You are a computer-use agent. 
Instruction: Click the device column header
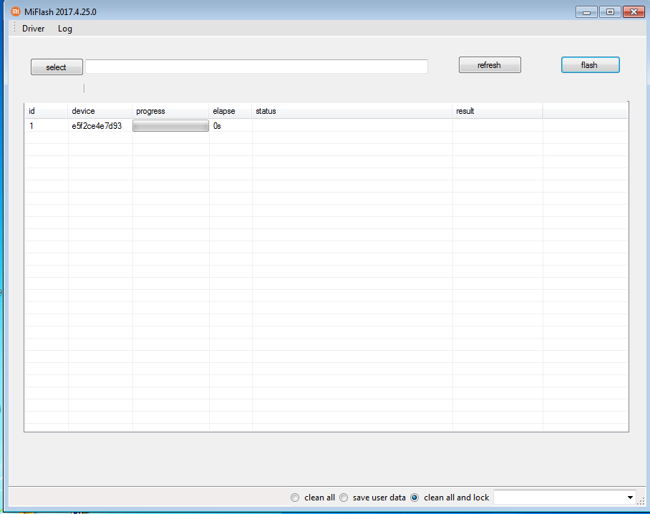(100, 111)
